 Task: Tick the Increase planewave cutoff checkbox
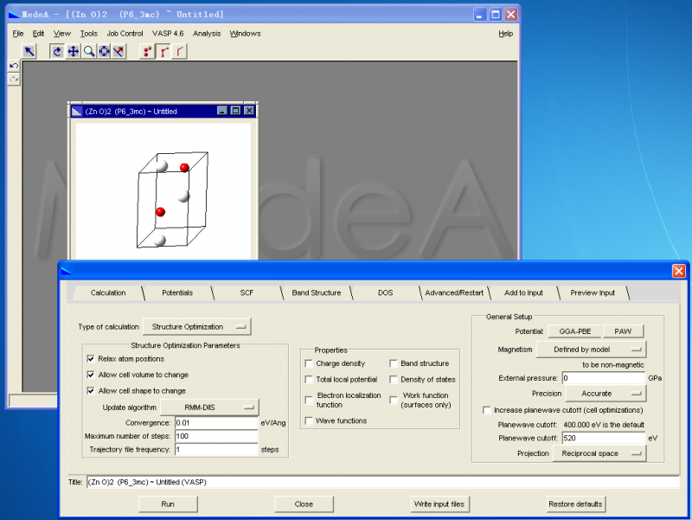click(487, 410)
